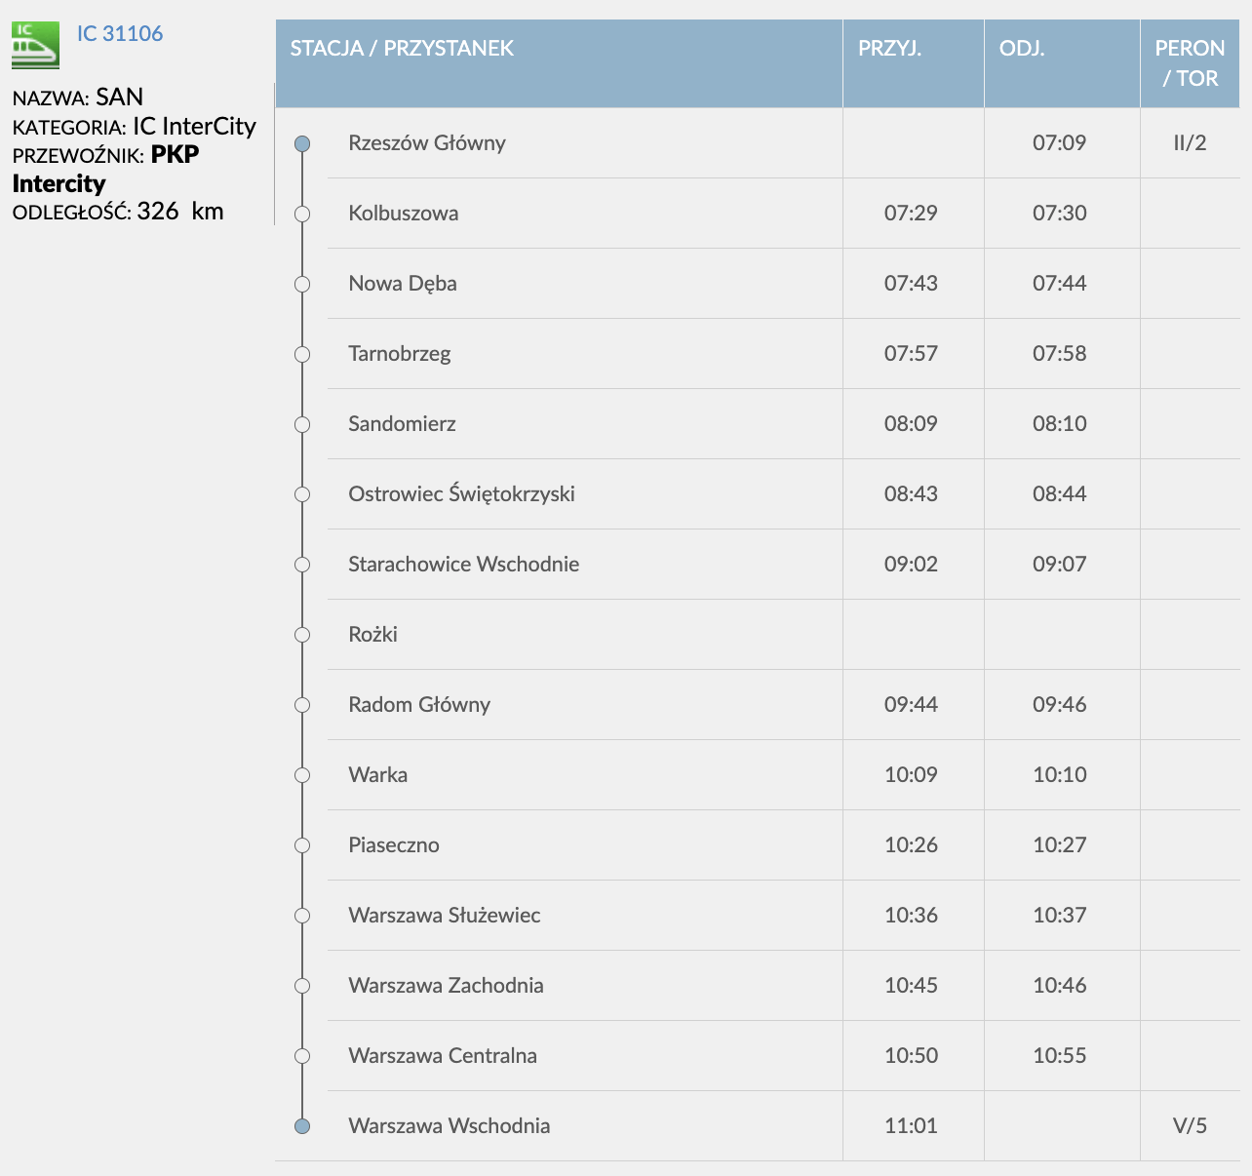Click the Warszawa Zachodnia stop marker

coord(302,986)
